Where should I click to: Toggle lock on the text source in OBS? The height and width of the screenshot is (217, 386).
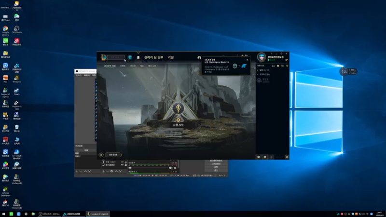(125, 162)
